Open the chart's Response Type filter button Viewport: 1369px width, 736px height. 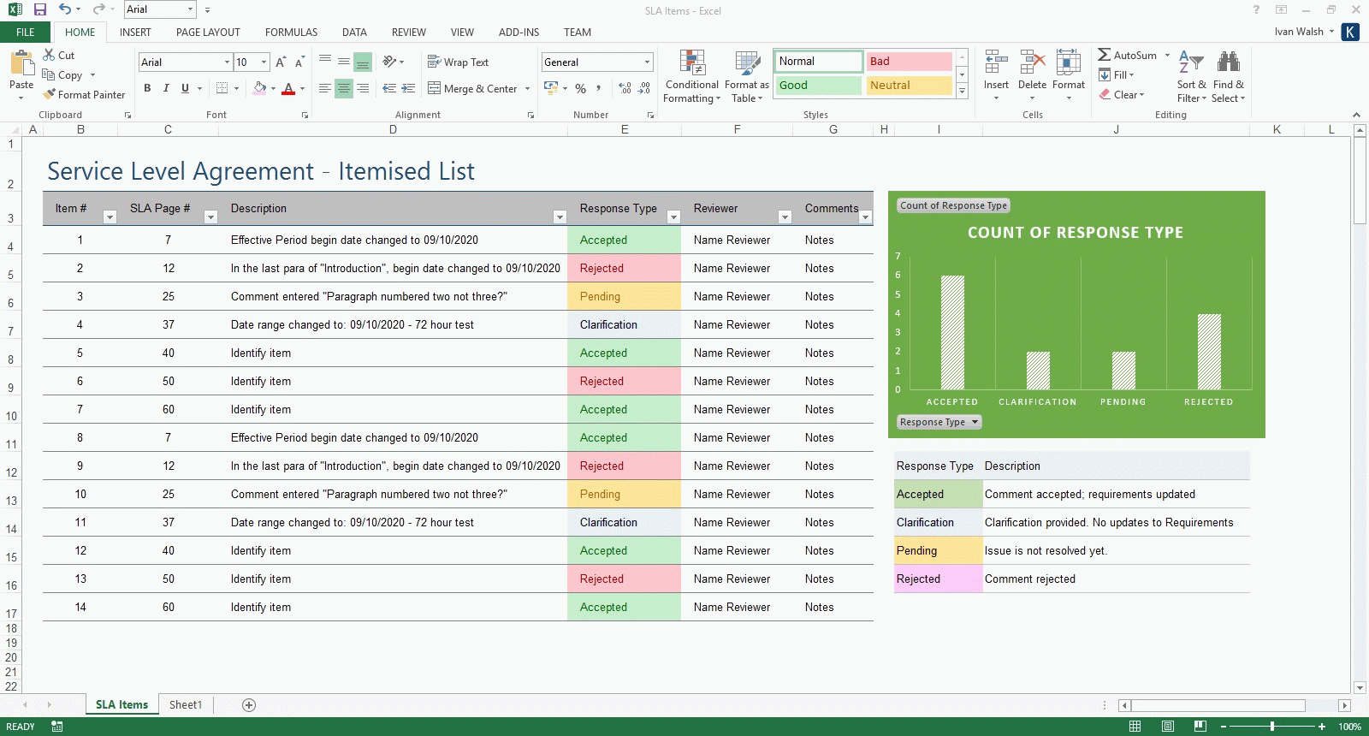[x=939, y=422]
